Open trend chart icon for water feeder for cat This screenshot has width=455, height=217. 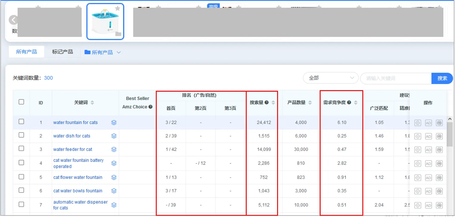coord(439,149)
